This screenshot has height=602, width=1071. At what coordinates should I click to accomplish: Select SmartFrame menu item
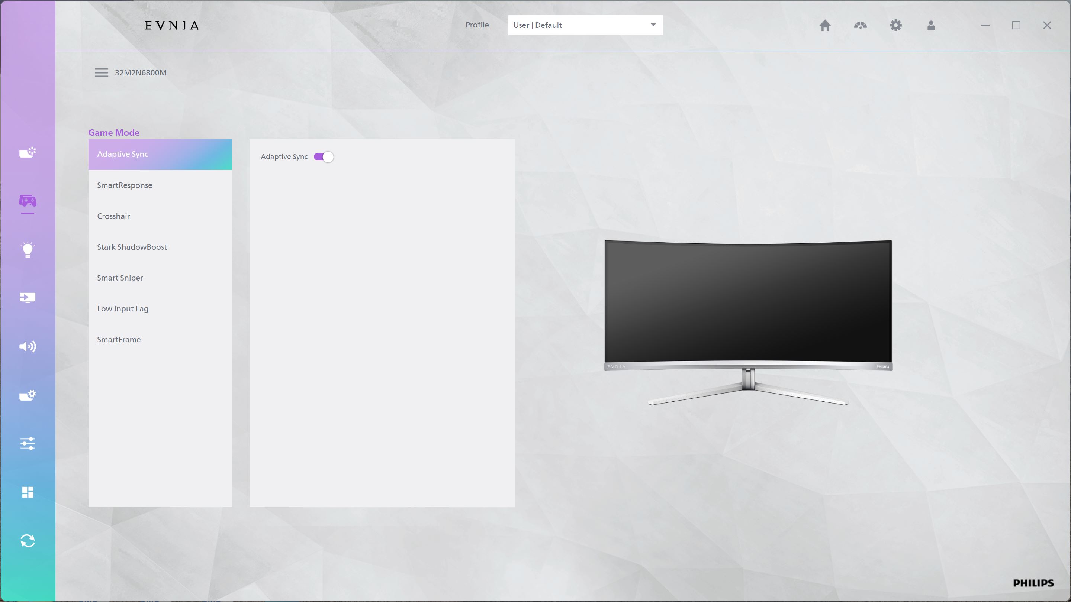[x=160, y=339]
